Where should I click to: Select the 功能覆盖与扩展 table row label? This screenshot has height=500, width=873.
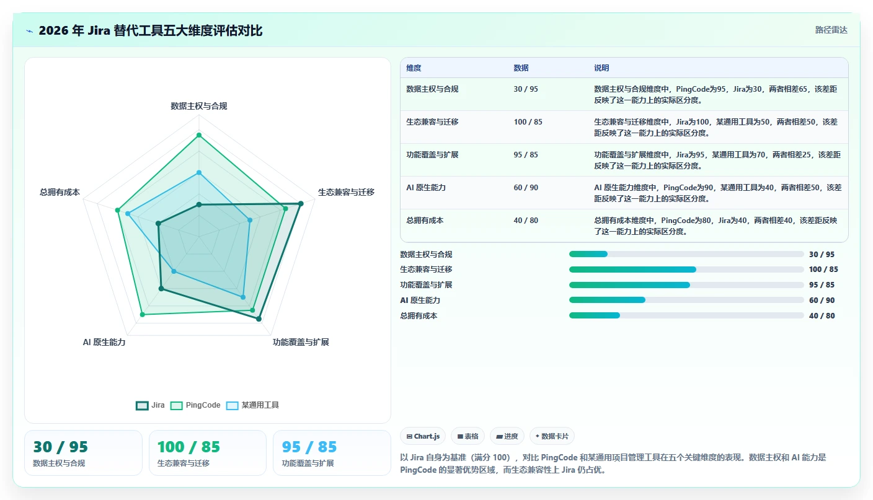[x=432, y=155]
